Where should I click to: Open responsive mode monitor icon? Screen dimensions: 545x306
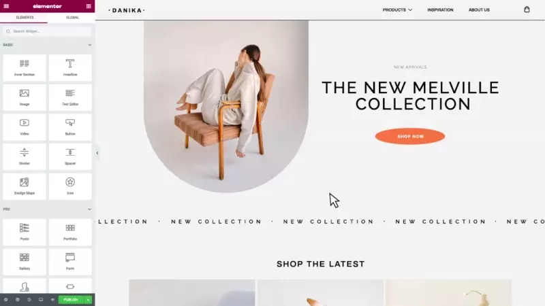coord(41,300)
